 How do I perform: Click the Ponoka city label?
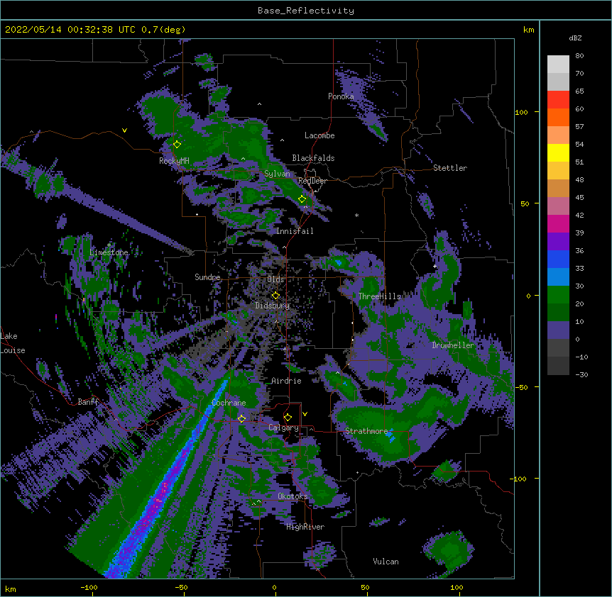[x=341, y=96]
